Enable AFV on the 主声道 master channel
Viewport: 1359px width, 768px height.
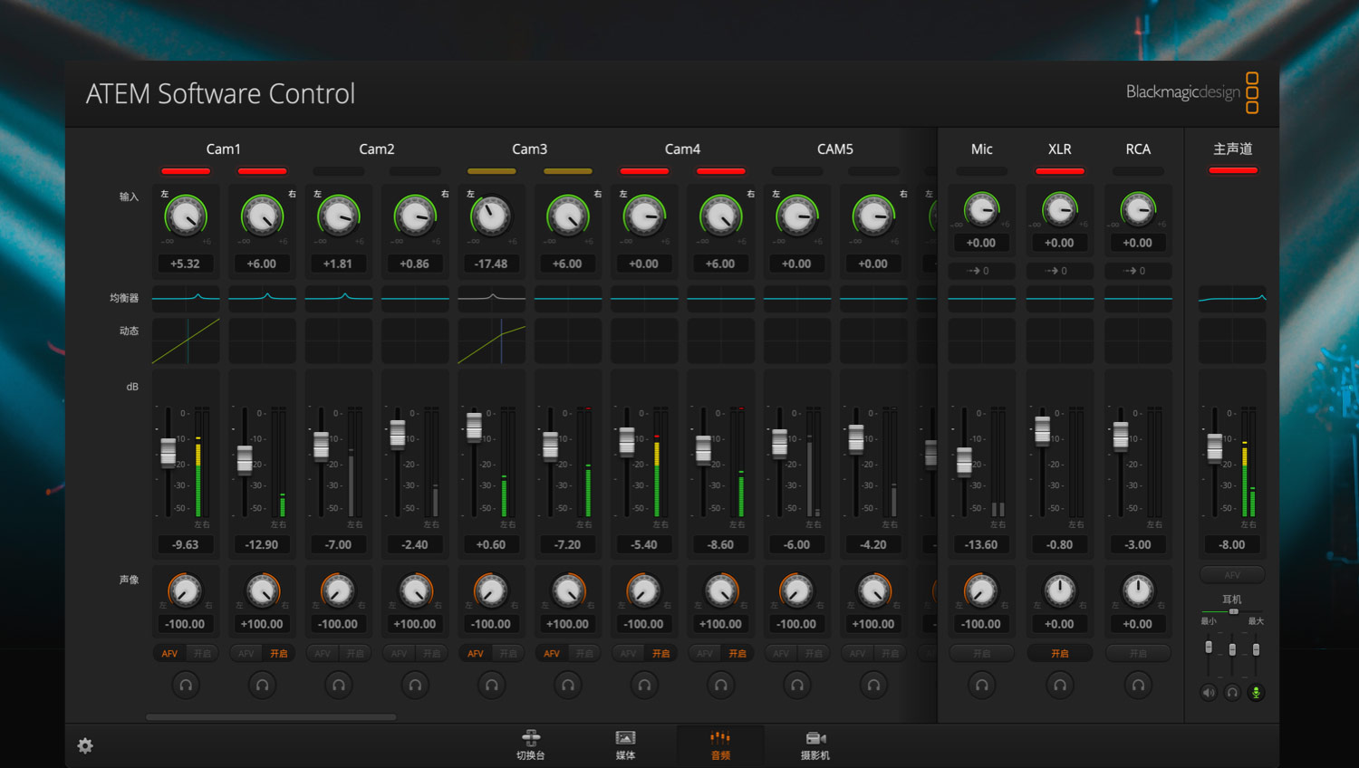pyautogui.click(x=1232, y=575)
